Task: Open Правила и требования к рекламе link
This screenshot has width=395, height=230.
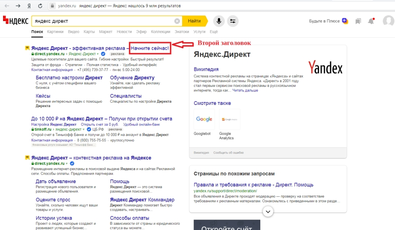Action: [x=253, y=185]
